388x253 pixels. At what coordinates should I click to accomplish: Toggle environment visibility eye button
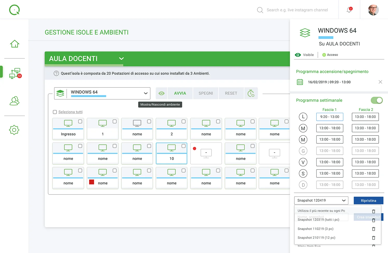pyautogui.click(x=161, y=93)
